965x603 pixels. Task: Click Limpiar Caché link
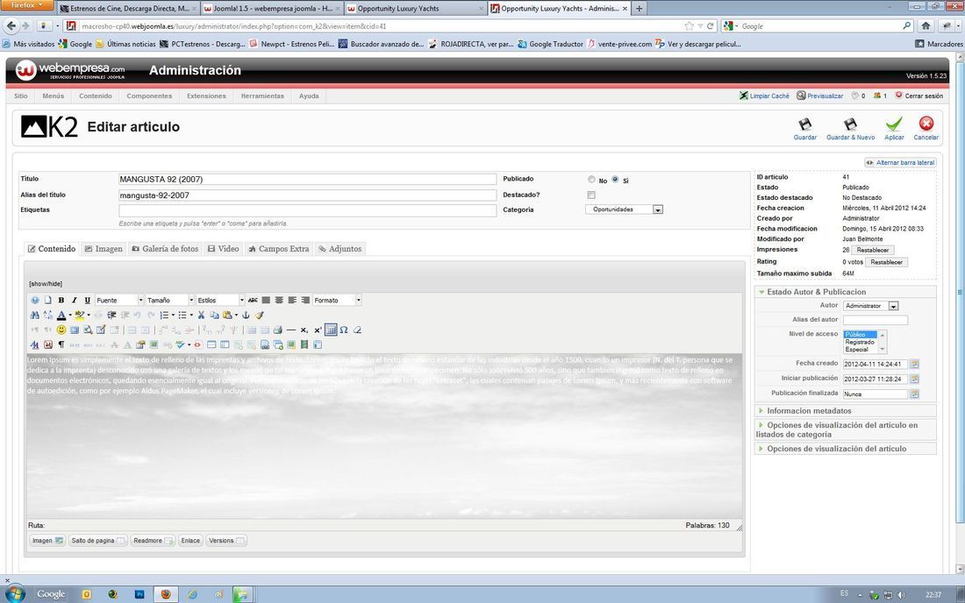pyautogui.click(x=764, y=96)
